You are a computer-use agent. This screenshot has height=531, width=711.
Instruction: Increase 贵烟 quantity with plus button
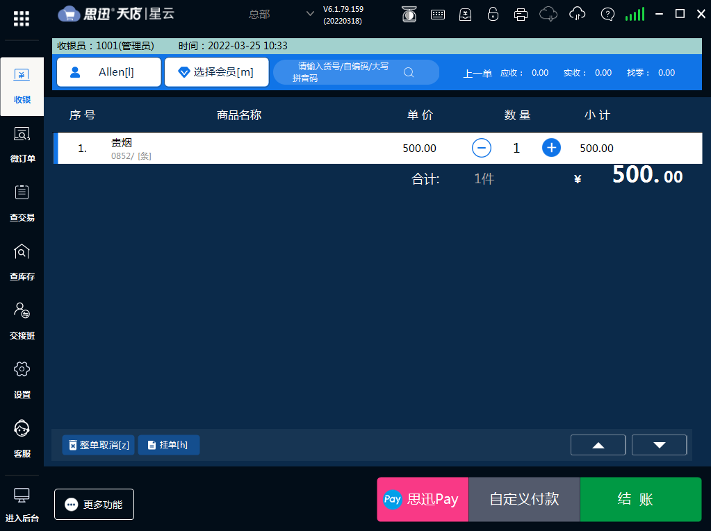(551, 148)
